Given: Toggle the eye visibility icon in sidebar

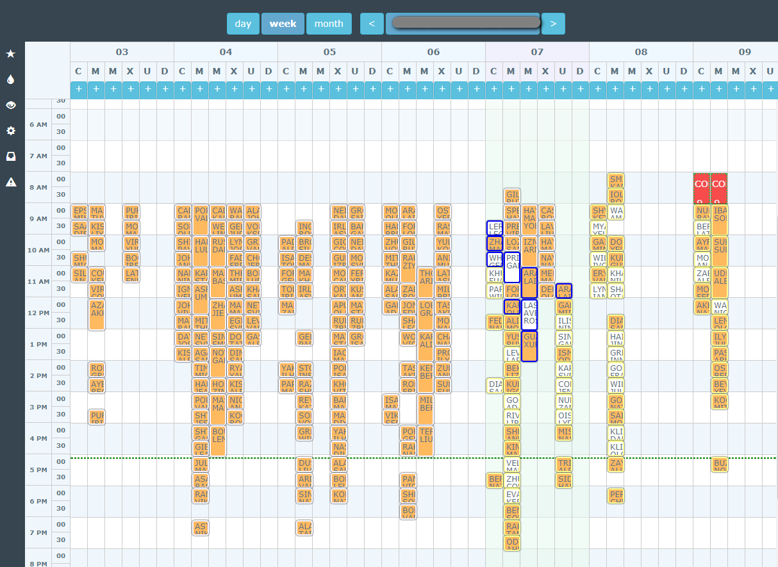Looking at the screenshot, I should point(11,105).
